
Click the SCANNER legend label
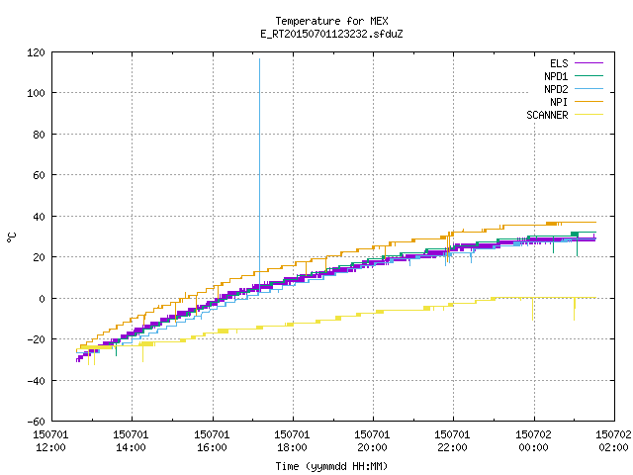click(x=547, y=115)
